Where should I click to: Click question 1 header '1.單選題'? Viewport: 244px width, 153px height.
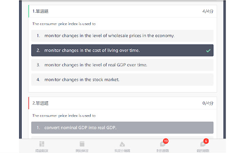pyautogui.click(x=40, y=11)
